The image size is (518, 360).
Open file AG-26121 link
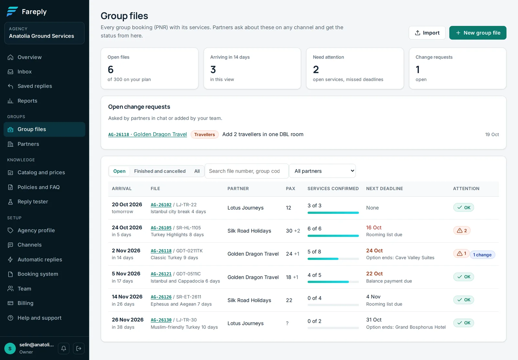161,274
